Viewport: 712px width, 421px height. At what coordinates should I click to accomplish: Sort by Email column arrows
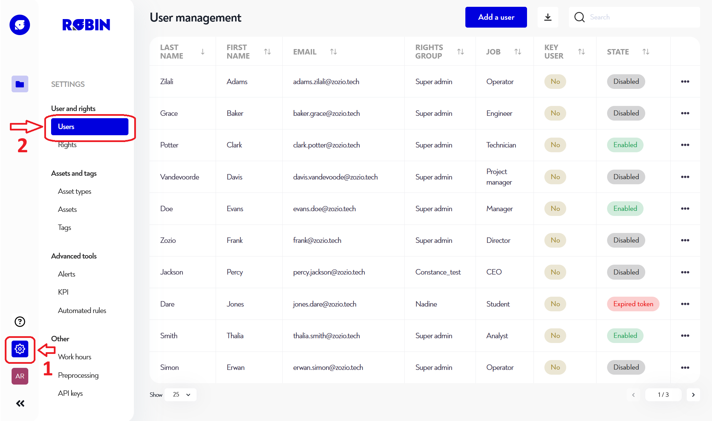pos(334,52)
